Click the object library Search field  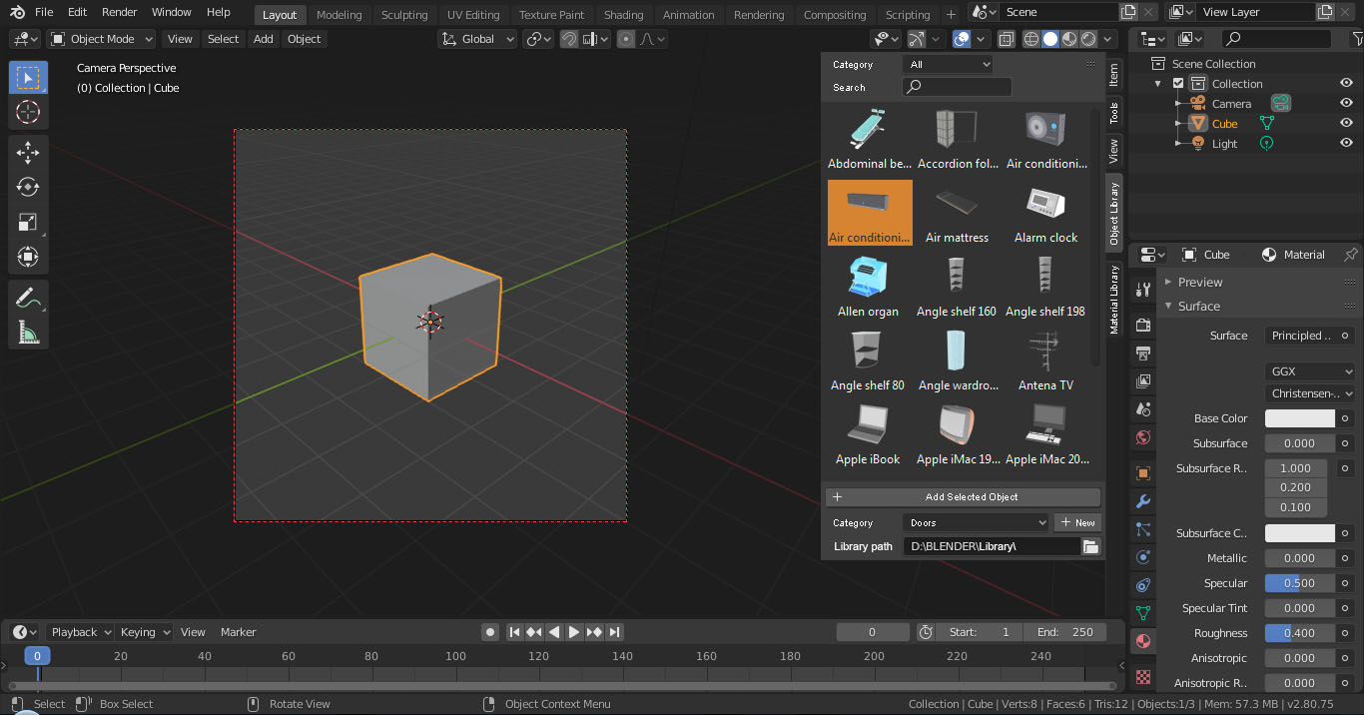[x=957, y=87]
